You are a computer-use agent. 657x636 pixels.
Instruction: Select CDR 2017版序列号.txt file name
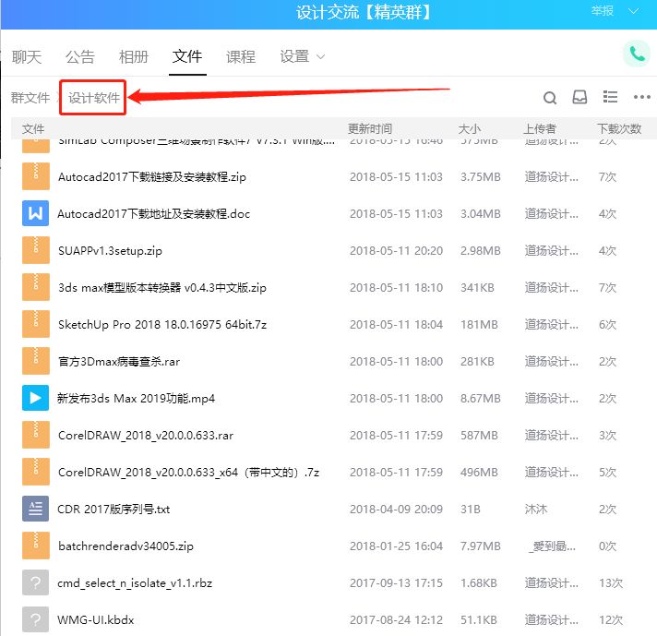pos(113,509)
